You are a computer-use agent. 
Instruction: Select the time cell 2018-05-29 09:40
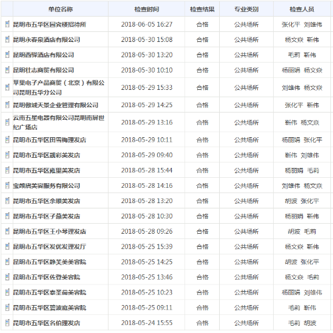click(x=147, y=155)
